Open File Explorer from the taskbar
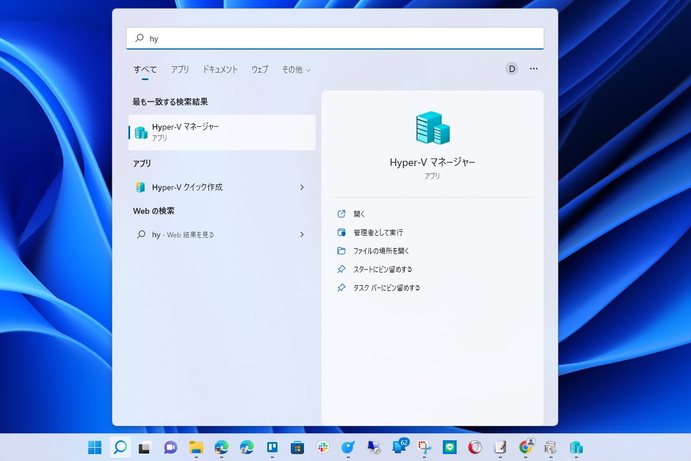691x461 pixels. (x=196, y=447)
